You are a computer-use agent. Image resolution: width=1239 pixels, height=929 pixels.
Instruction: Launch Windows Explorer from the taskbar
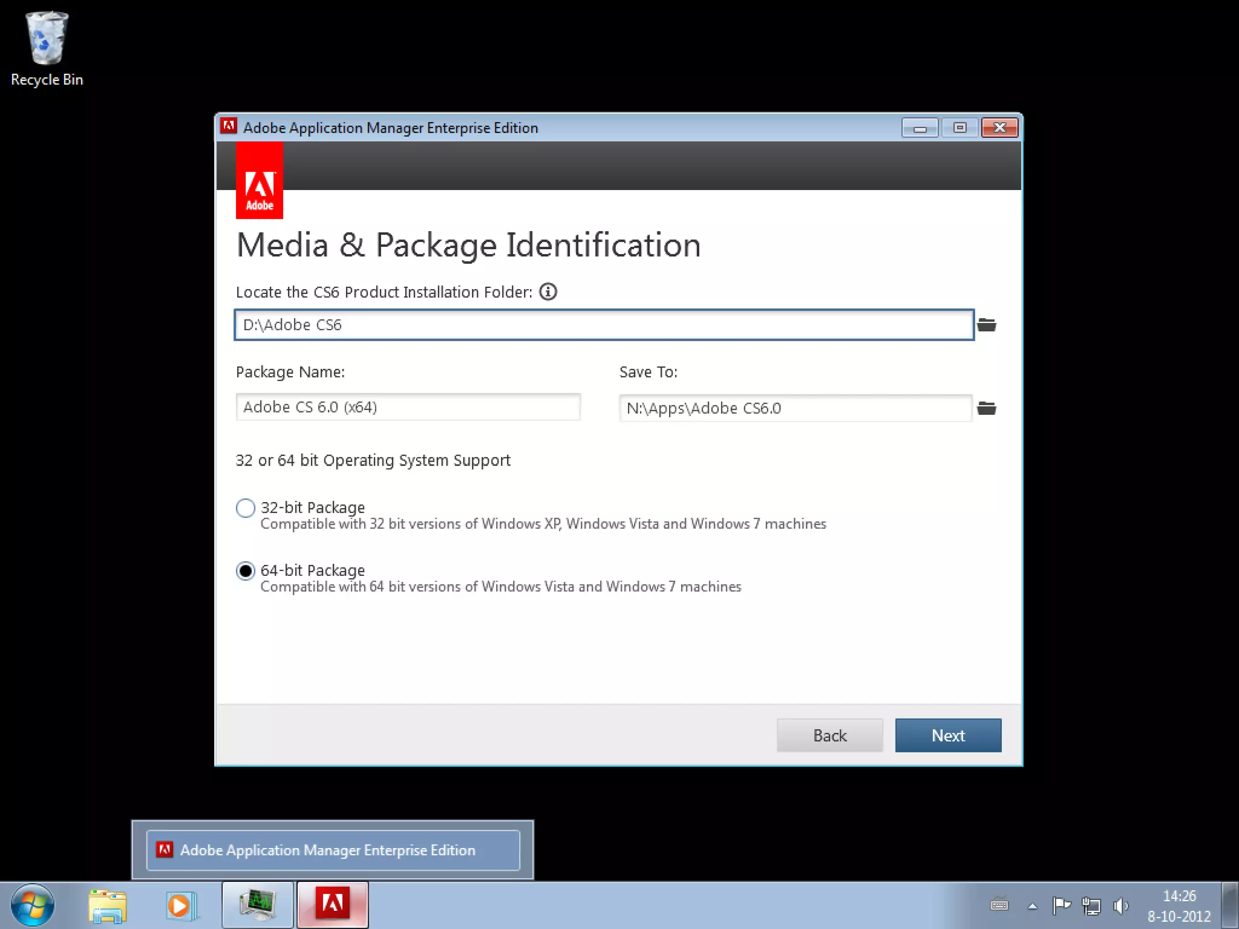107,905
